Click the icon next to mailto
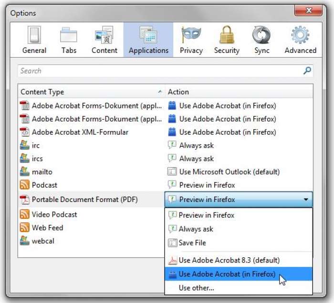 [x=24, y=172]
